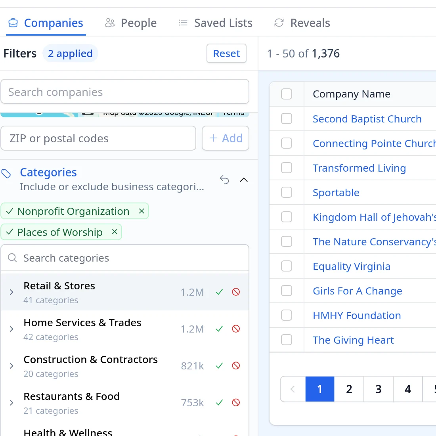The height and width of the screenshot is (436, 436).
Task: Add the ZIP or postal code
Action: [x=226, y=138]
